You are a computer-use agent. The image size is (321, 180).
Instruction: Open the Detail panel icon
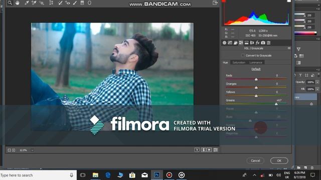point(235,42)
